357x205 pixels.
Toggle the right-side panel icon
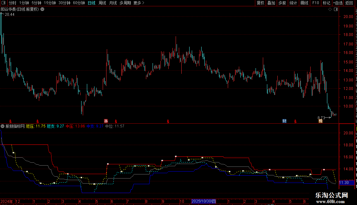tap(336, 9)
